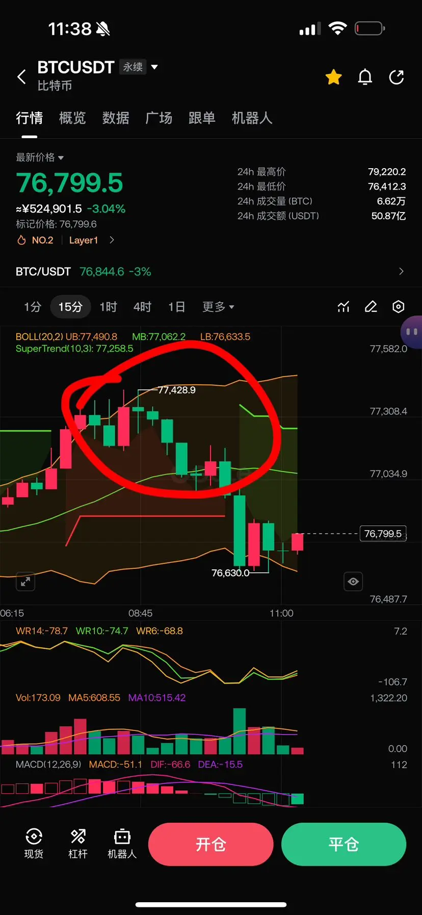Select the drawing pencil tool
The width and height of the screenshot is (422, 915).
[x=371, y=306]
